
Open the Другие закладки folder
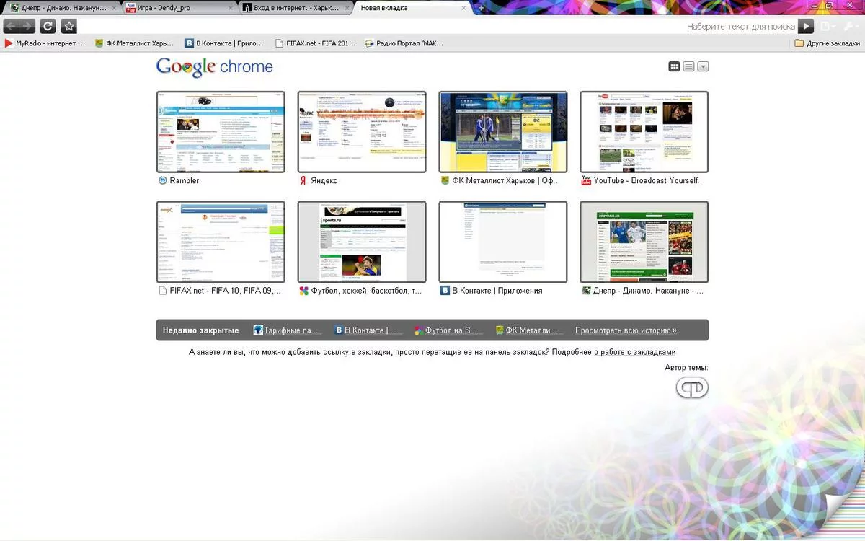(x=827, y=43)
